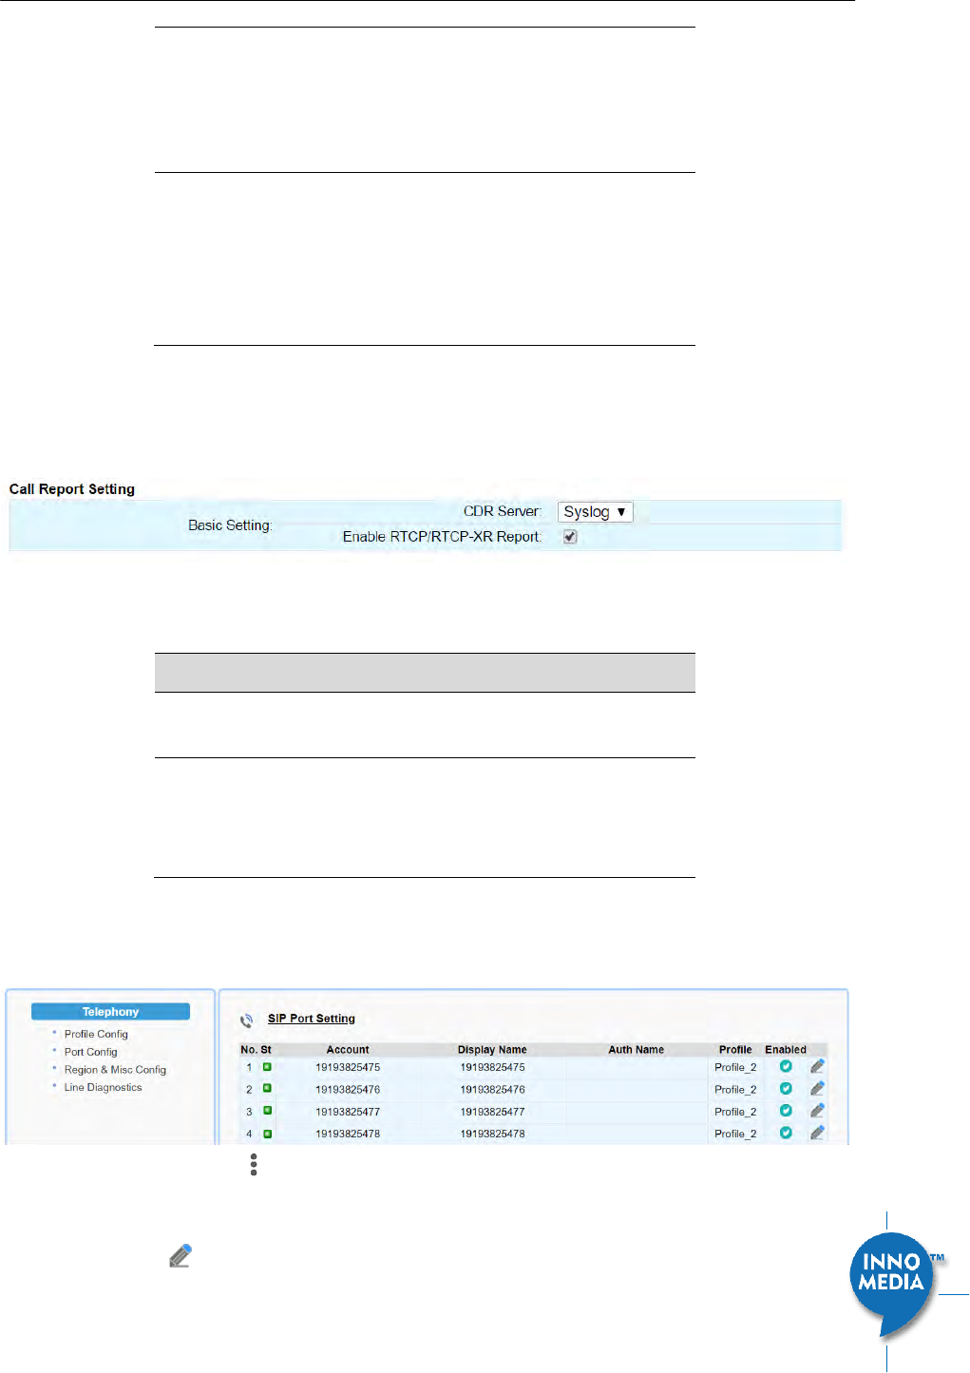Select display name cell 19193825477

[492, 1112]
